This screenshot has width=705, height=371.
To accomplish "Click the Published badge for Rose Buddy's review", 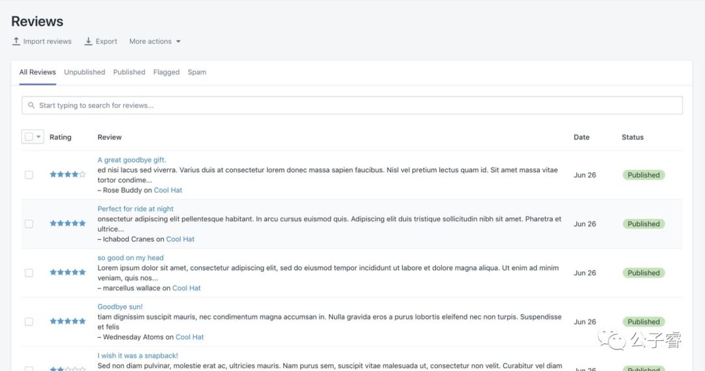I will pyautogui.click(x=644, y=175).
